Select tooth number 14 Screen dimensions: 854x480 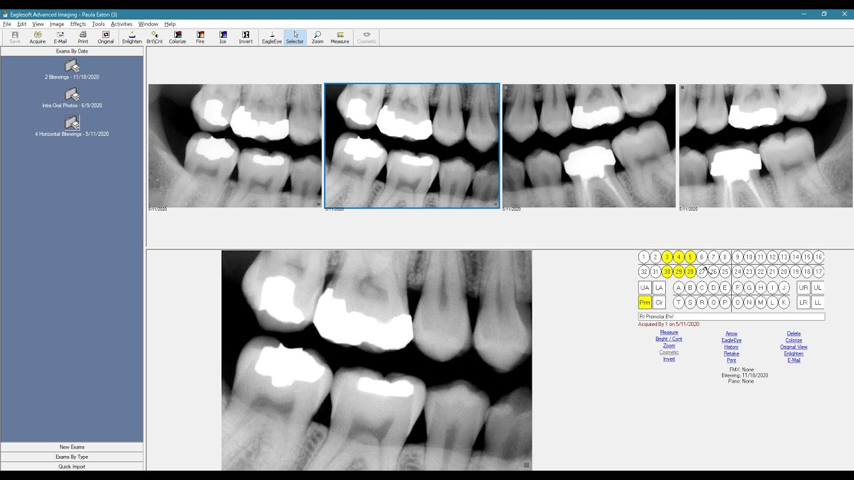pyautogui.click(x=795, y=257)
